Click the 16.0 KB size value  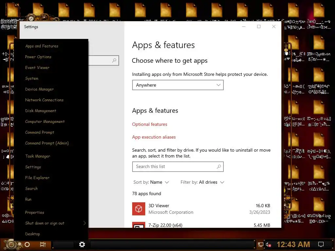coord(263,206)
